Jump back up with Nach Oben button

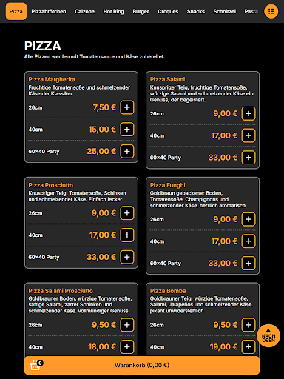pyautogui.click(x=268, y=335)
